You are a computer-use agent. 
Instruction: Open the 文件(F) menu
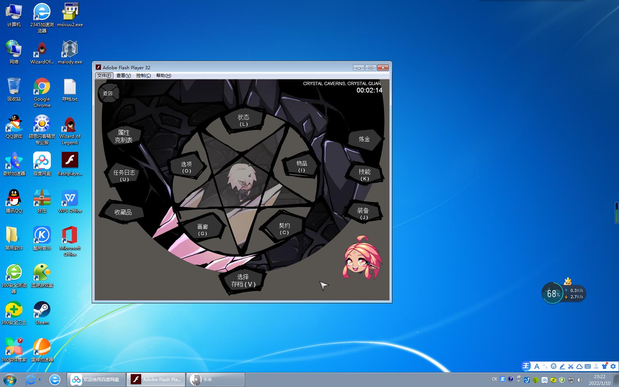click(x=104, y=76)
